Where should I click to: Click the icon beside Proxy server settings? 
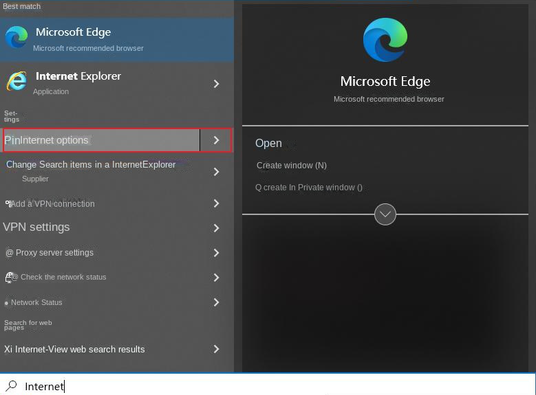[x=9, y=253]
